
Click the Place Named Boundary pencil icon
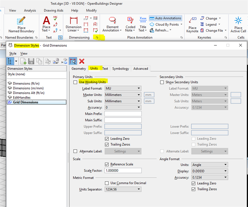click(x=21, y=20)
